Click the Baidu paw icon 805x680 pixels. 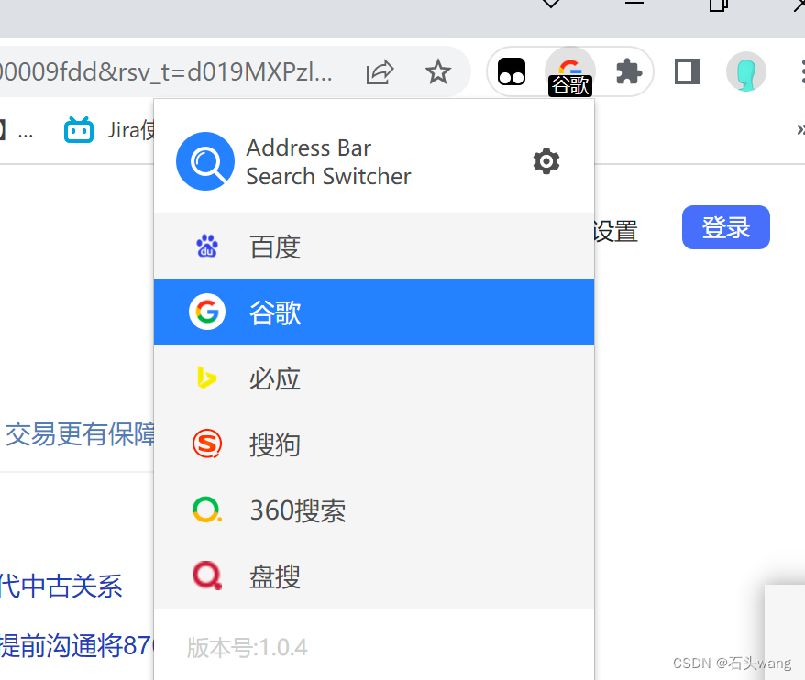207,247
